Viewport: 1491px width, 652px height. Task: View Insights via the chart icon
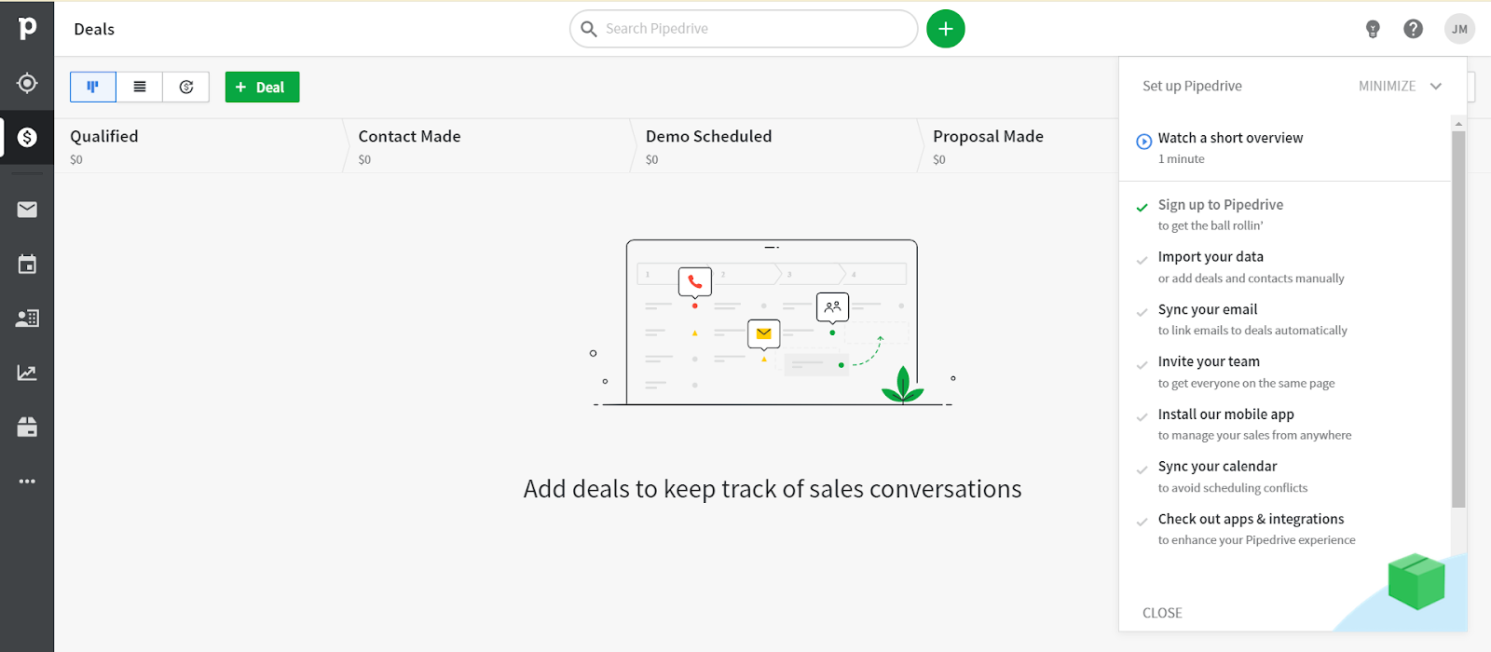[27, 372]
